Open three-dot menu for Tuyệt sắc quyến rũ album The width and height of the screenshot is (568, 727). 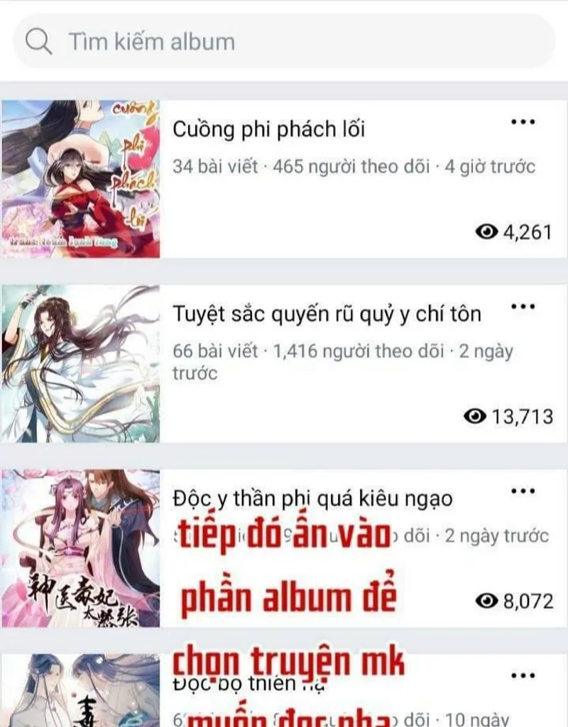pyautogui.click(x=523, y=307)
